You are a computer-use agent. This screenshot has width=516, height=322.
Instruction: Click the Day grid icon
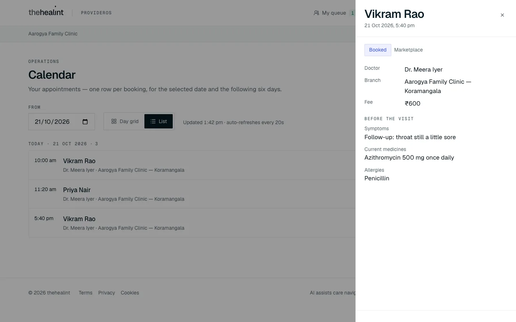click(114, 121)
